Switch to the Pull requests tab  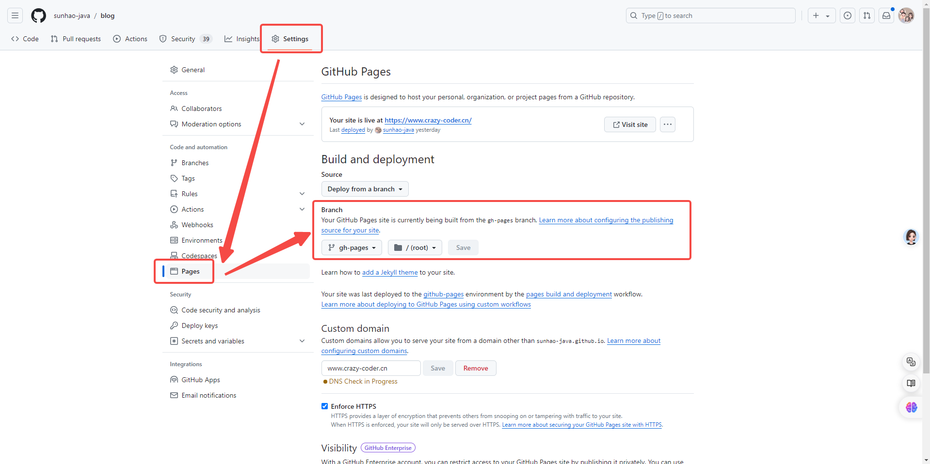coord(76,39)
